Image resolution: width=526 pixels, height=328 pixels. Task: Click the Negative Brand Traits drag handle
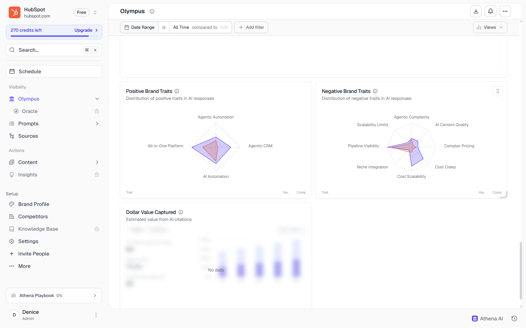(498, 91)
